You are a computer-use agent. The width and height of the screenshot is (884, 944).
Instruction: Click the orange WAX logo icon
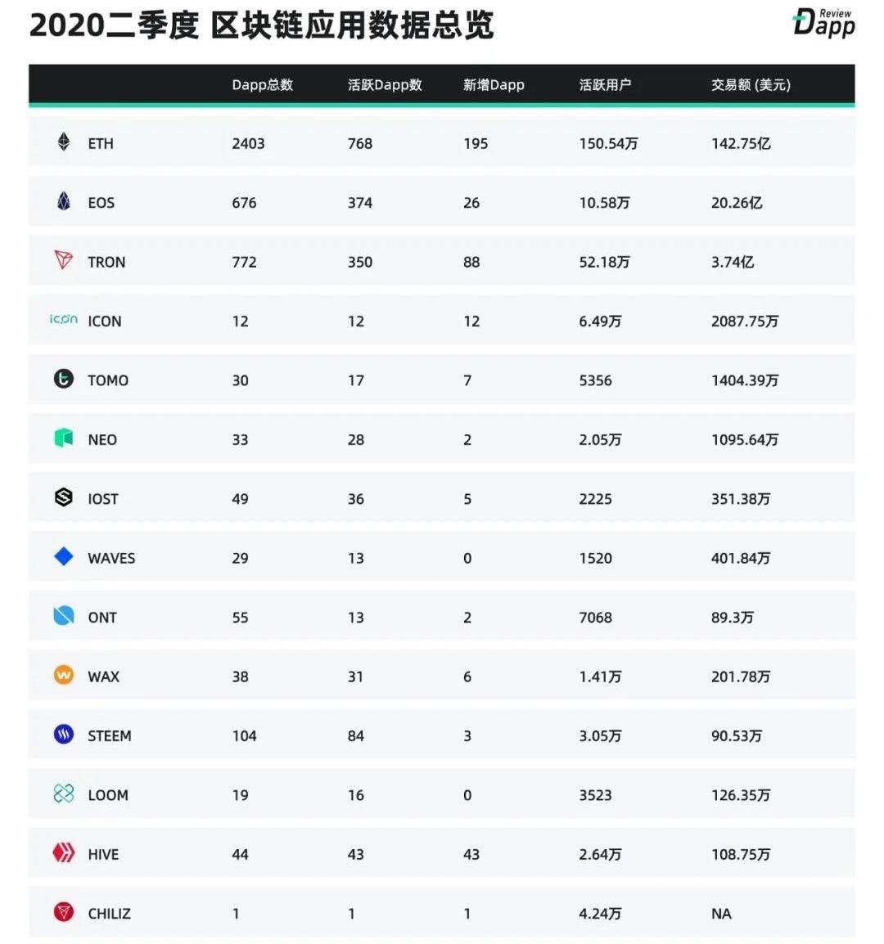[x=64, y=676]
